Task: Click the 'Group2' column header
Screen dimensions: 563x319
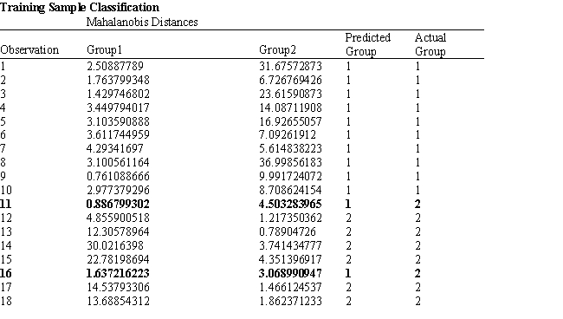Action: pos(277,50)
